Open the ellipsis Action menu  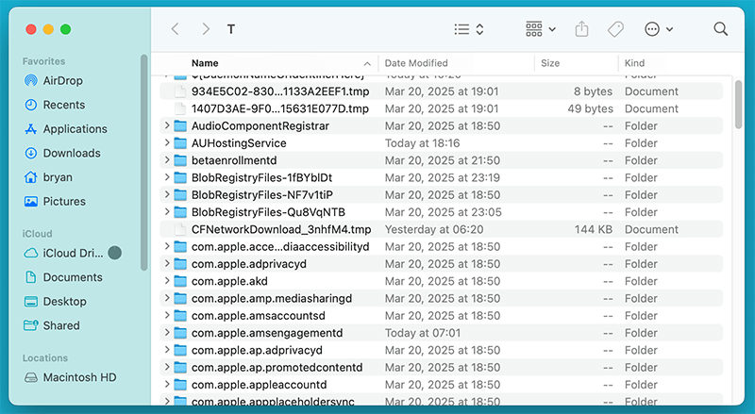(x=659, y=29)
